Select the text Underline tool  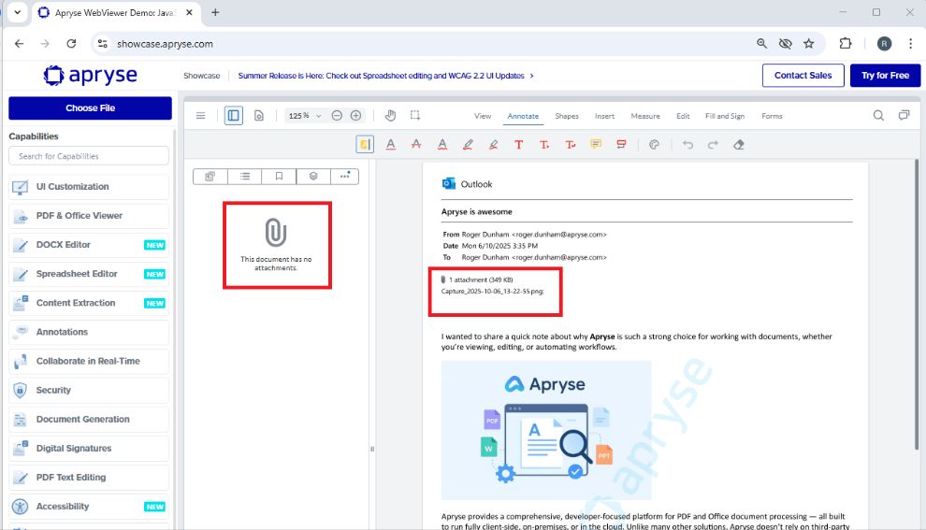pyautogui.click(x=390, y=145)
